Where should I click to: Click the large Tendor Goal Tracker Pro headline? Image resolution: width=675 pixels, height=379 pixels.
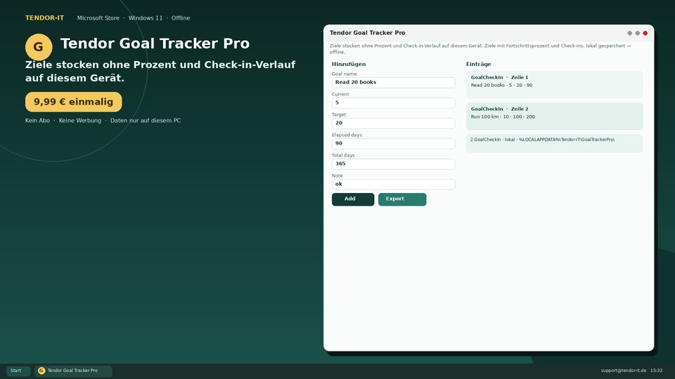point(155,44)
